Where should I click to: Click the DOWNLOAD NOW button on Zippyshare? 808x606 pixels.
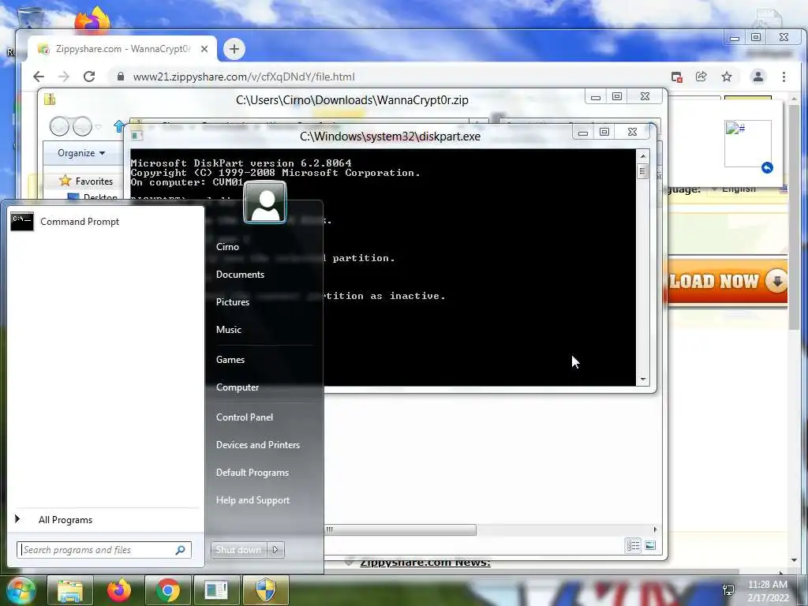[x=728, y=282]
